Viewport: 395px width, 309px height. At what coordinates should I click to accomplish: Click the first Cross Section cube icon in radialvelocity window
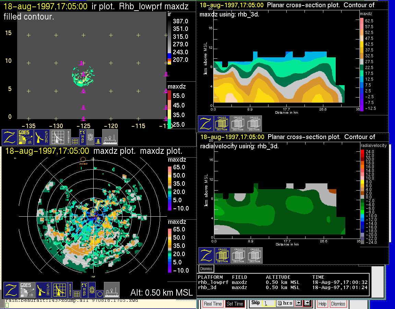point(223,255)
